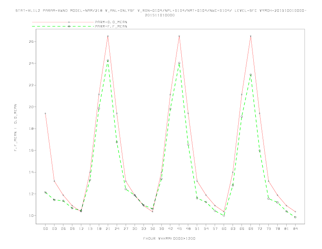Click green F.F_MEAN circle marker at hour 69
The image size is (322, 249).
pyautogui.click(x=251, y=75)
